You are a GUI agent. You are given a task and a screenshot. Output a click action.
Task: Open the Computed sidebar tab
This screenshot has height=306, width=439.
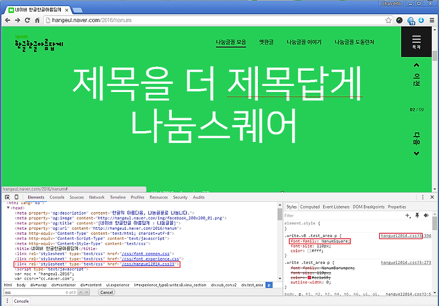[x=310, y=207]
